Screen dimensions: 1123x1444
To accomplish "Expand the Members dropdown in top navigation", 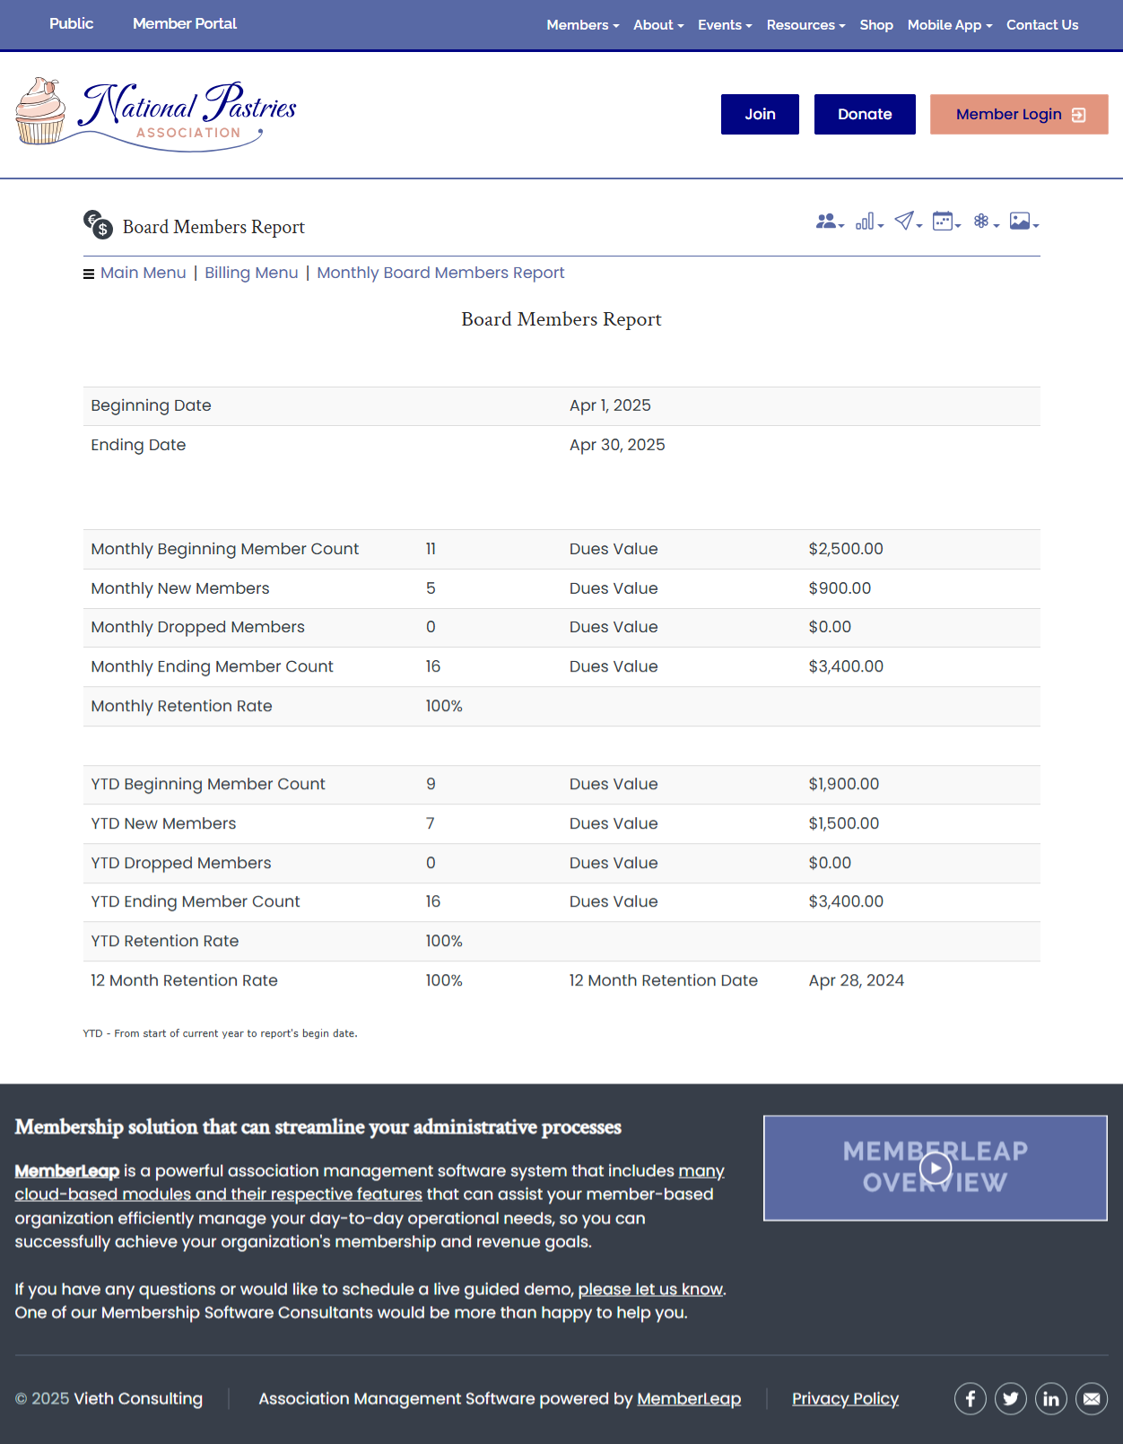I will coord(583,25).
